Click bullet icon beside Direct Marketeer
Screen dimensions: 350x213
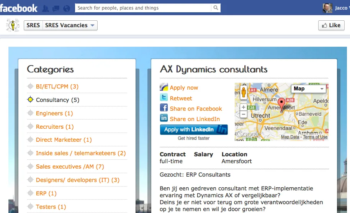[x=30, y=139]
